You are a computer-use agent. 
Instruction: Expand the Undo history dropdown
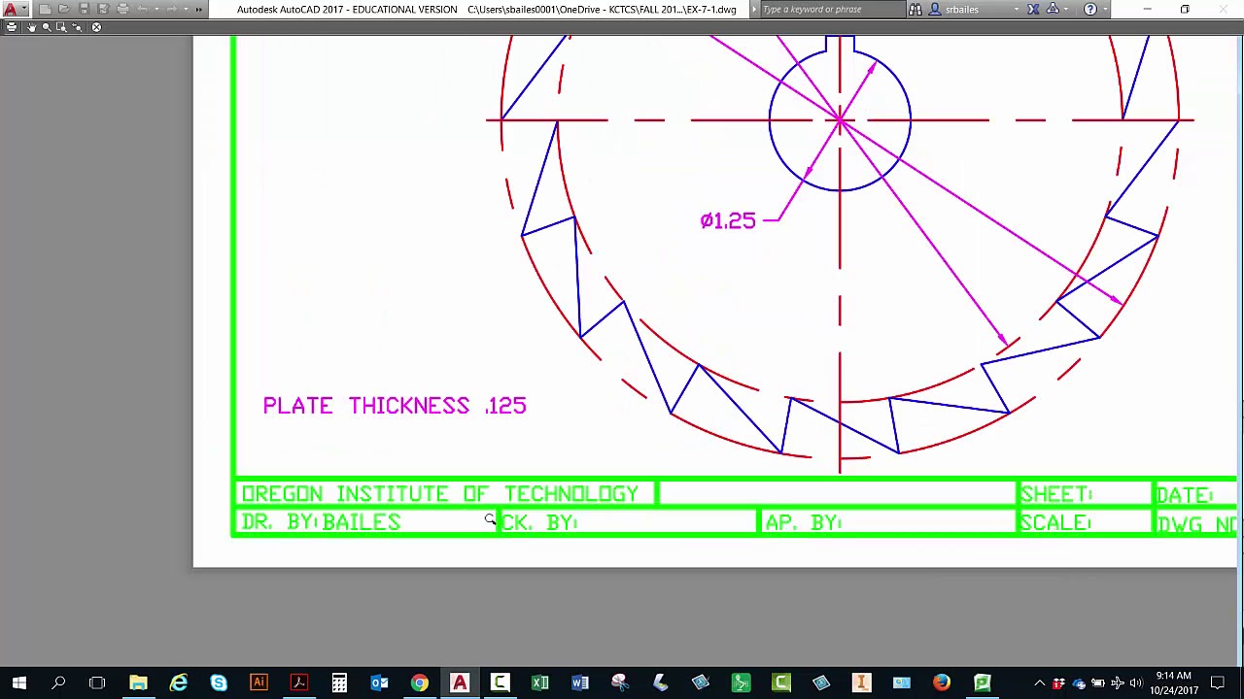click(x=155, y=9)
